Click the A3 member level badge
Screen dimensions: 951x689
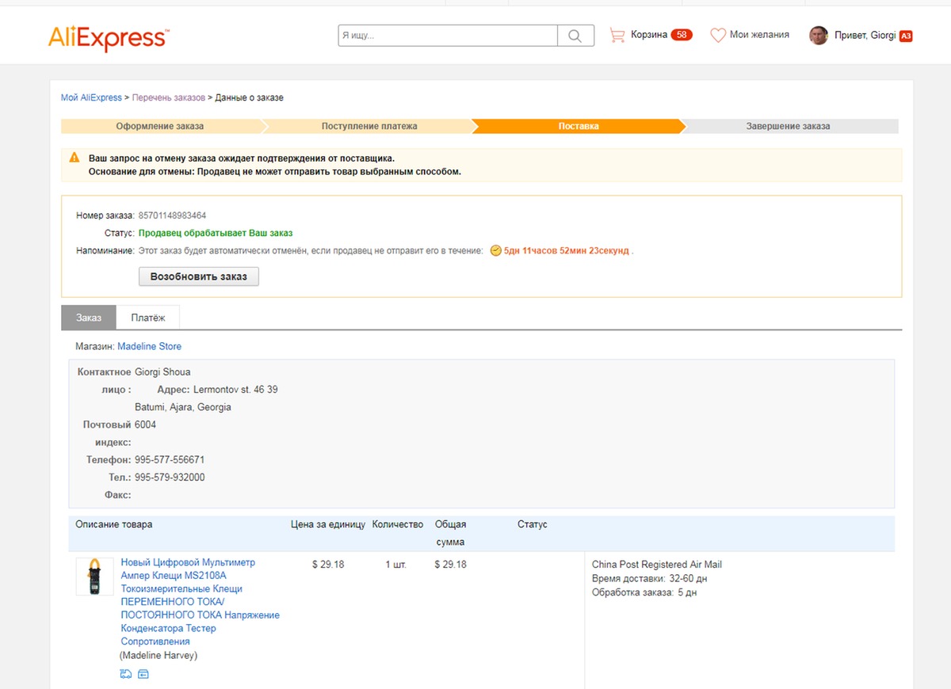click(x=906, y=36)
